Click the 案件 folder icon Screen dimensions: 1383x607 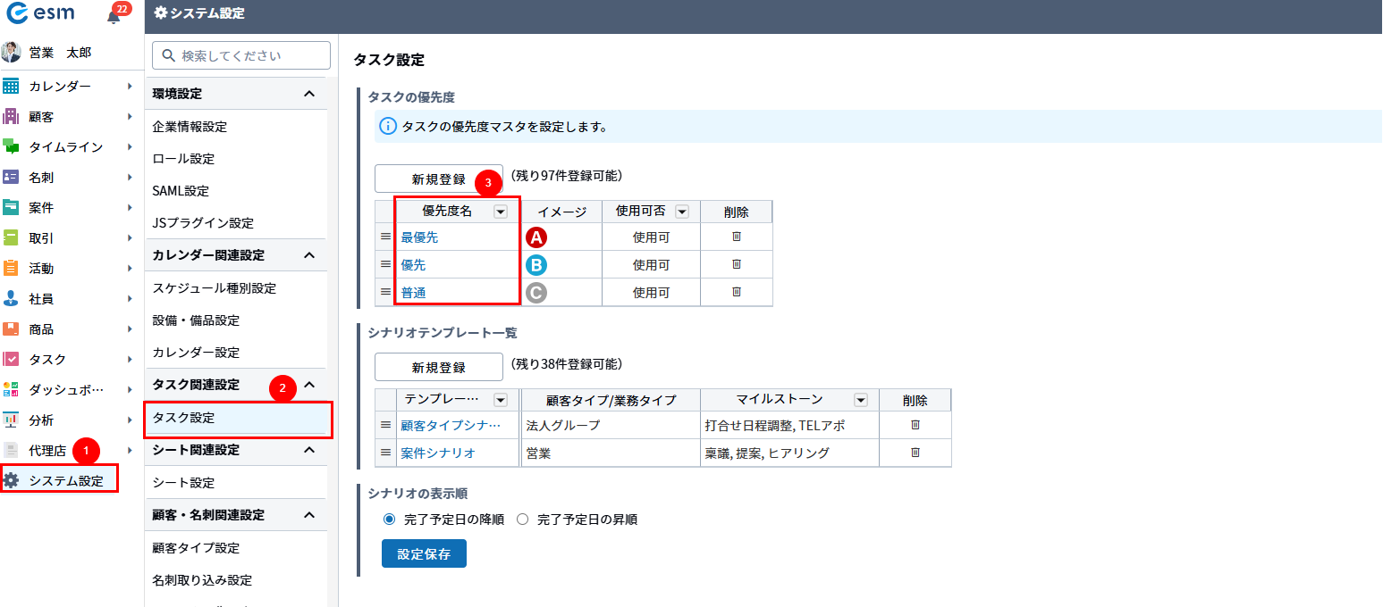11,207
